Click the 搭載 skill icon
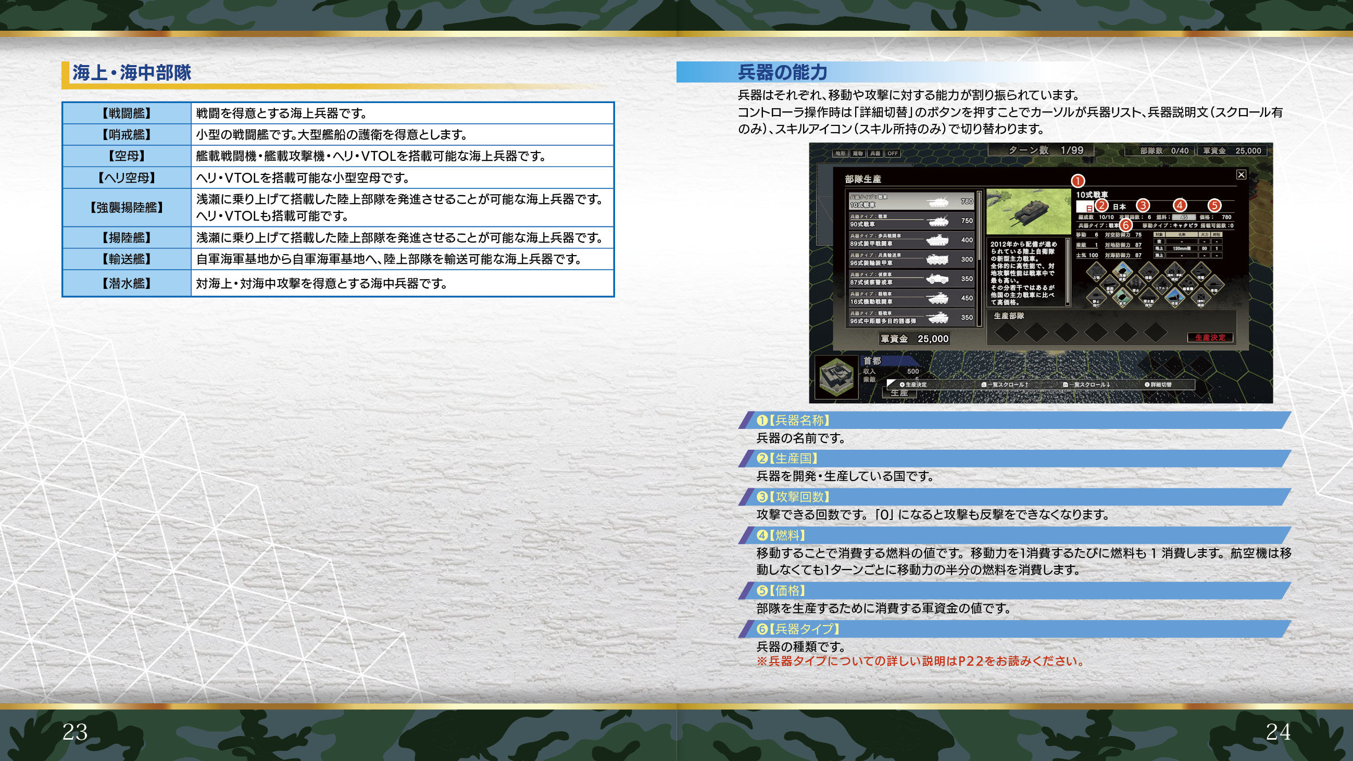Screen dimensions: 1353x761 tap(1201, 272)
